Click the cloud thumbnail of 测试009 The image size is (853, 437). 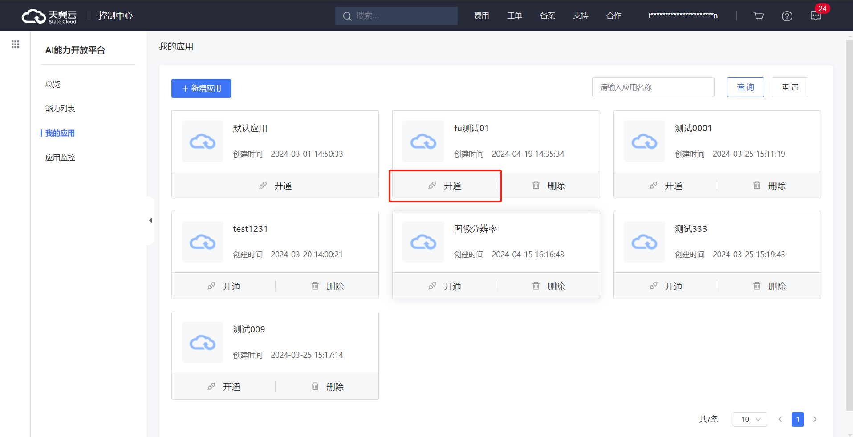(203, 343)
